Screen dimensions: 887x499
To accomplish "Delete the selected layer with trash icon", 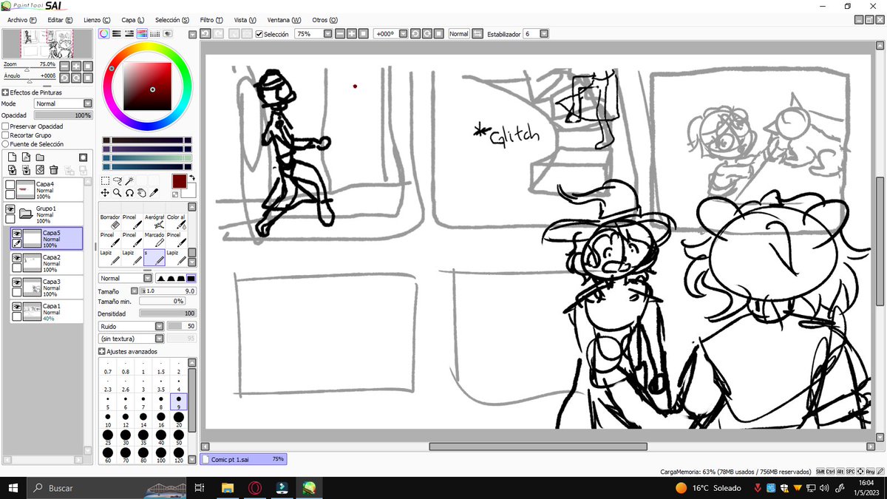I will pos(54,170).
